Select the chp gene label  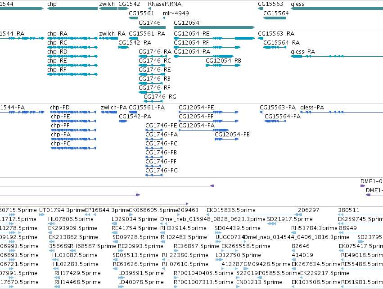click(x=52, y=4)
